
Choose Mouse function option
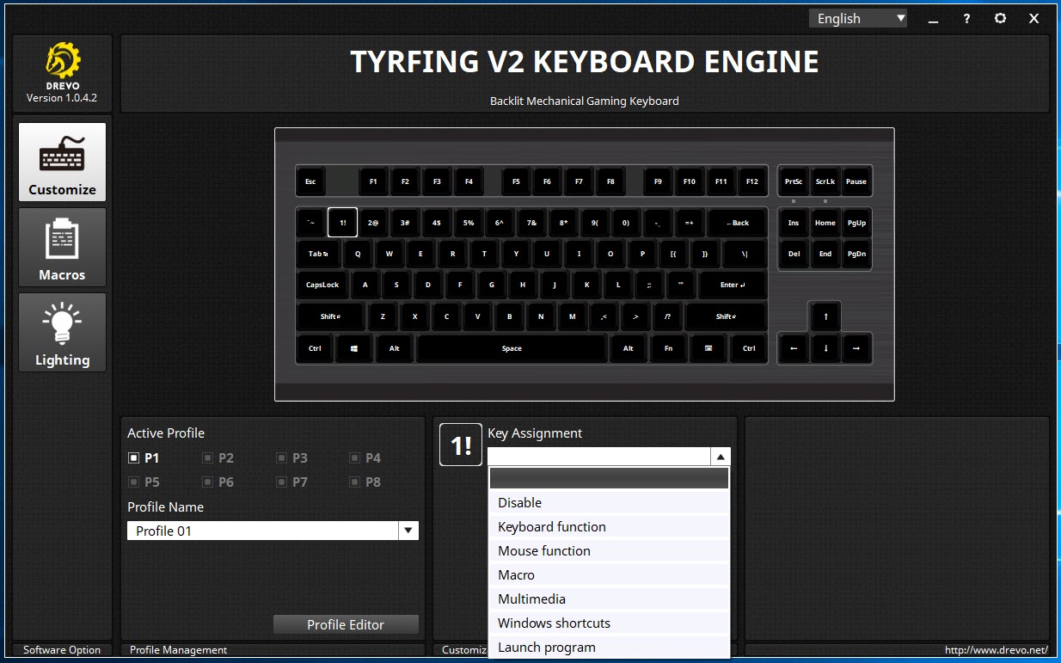pyautogui.click(x=609, y=550)
